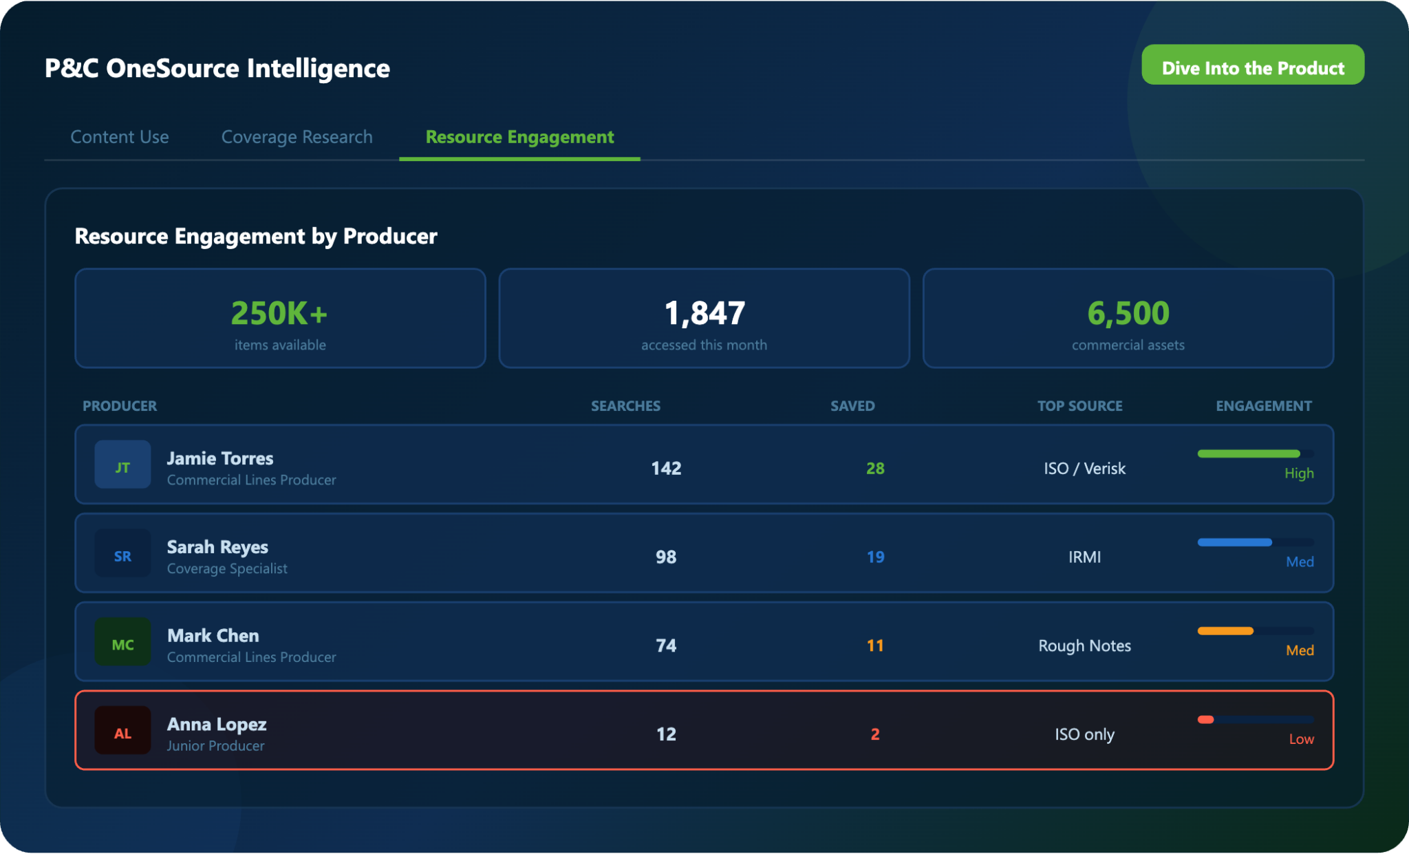This screenshot has height=854, width=1409.
Task: Open the 6,500 commercial assets card
Action: (x=1128, y=319)
